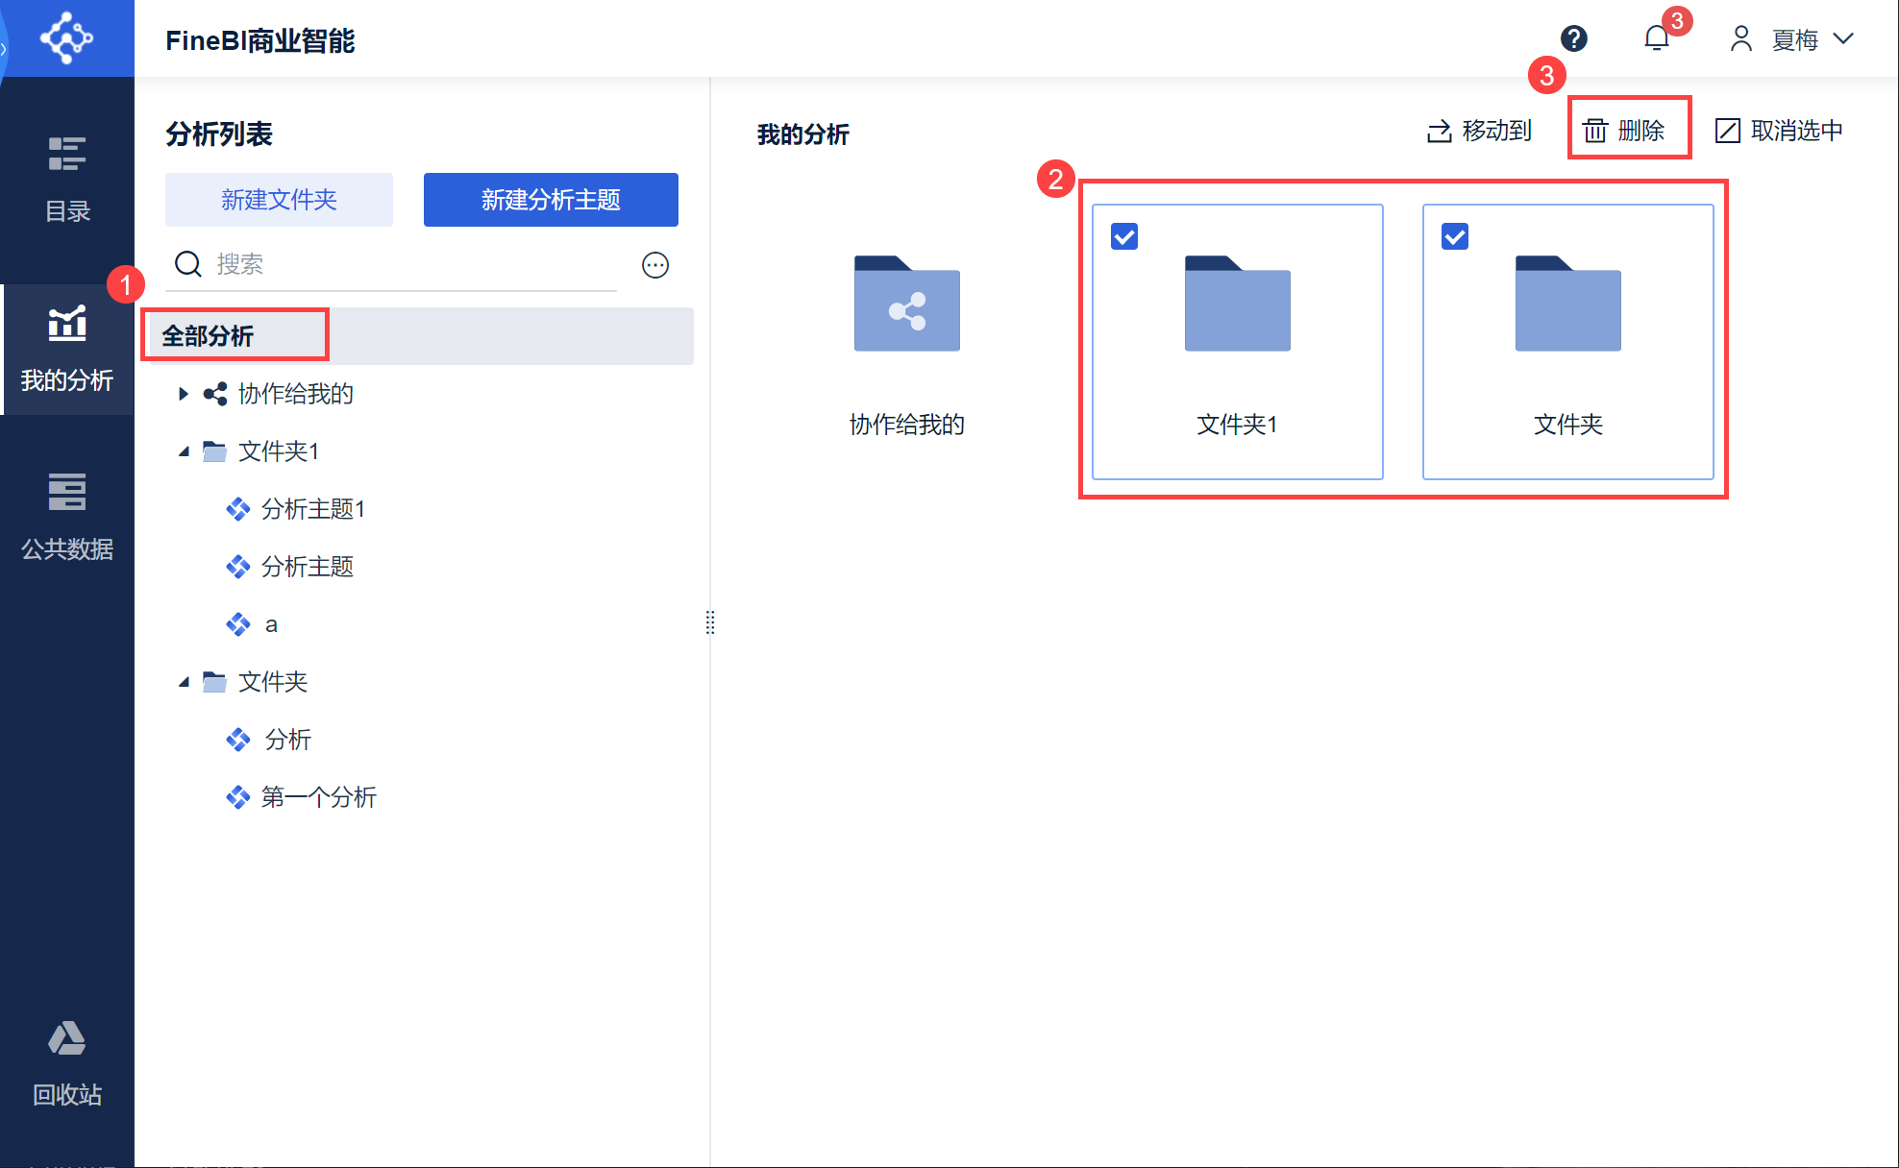This screenshot has height=1168, width=1899.
Task: Uncheck the 文件夹 folder checkbox
Action: (x=1455, y=236)
